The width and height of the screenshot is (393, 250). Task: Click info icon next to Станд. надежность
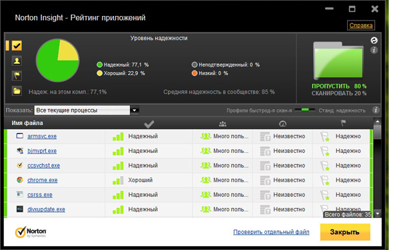[x=376, y=110]
